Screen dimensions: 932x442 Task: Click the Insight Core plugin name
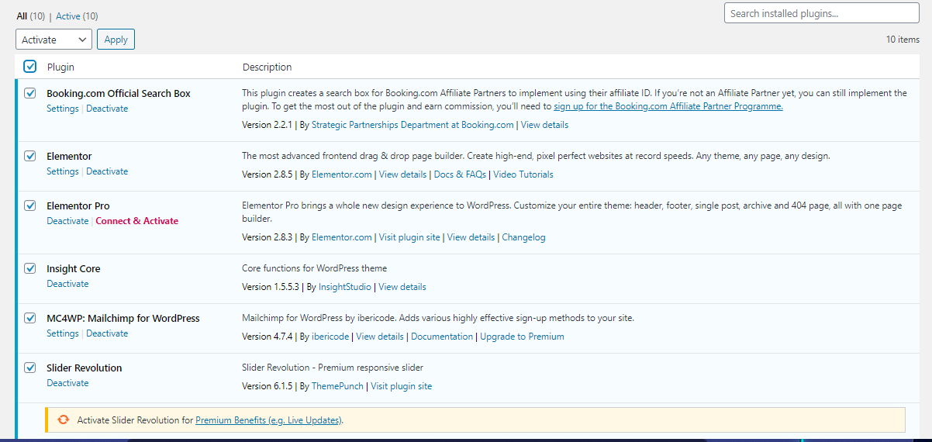(x=74, y=268)
